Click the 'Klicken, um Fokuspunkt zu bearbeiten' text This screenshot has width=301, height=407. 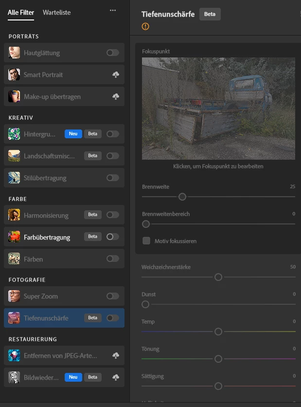(218, 166)
